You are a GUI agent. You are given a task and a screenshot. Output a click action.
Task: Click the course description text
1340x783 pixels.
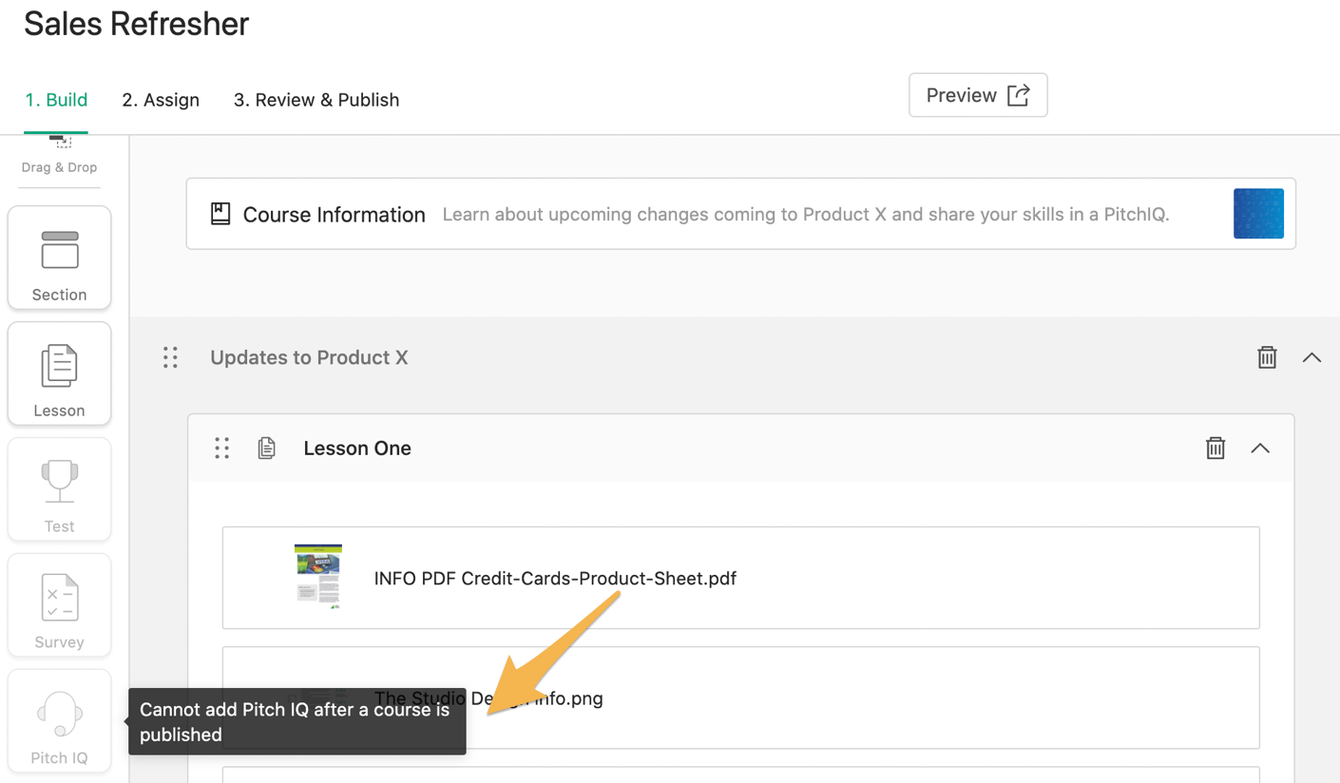pos(806,215)
